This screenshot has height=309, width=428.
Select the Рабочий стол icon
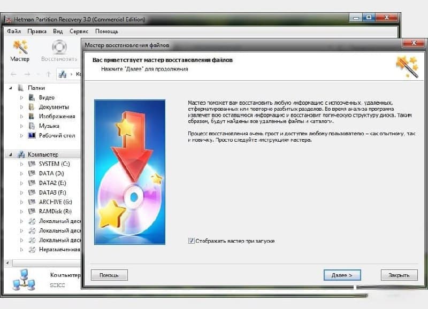point(32,135)
